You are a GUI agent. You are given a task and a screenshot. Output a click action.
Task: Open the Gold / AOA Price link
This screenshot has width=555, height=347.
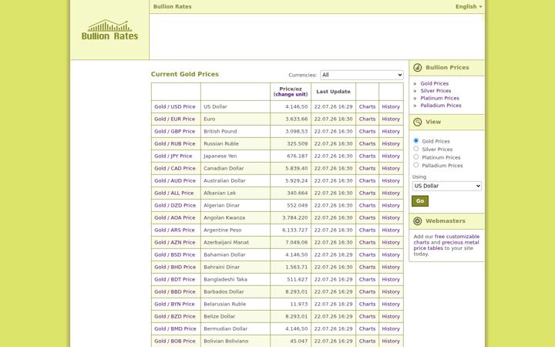click(174, 217)
